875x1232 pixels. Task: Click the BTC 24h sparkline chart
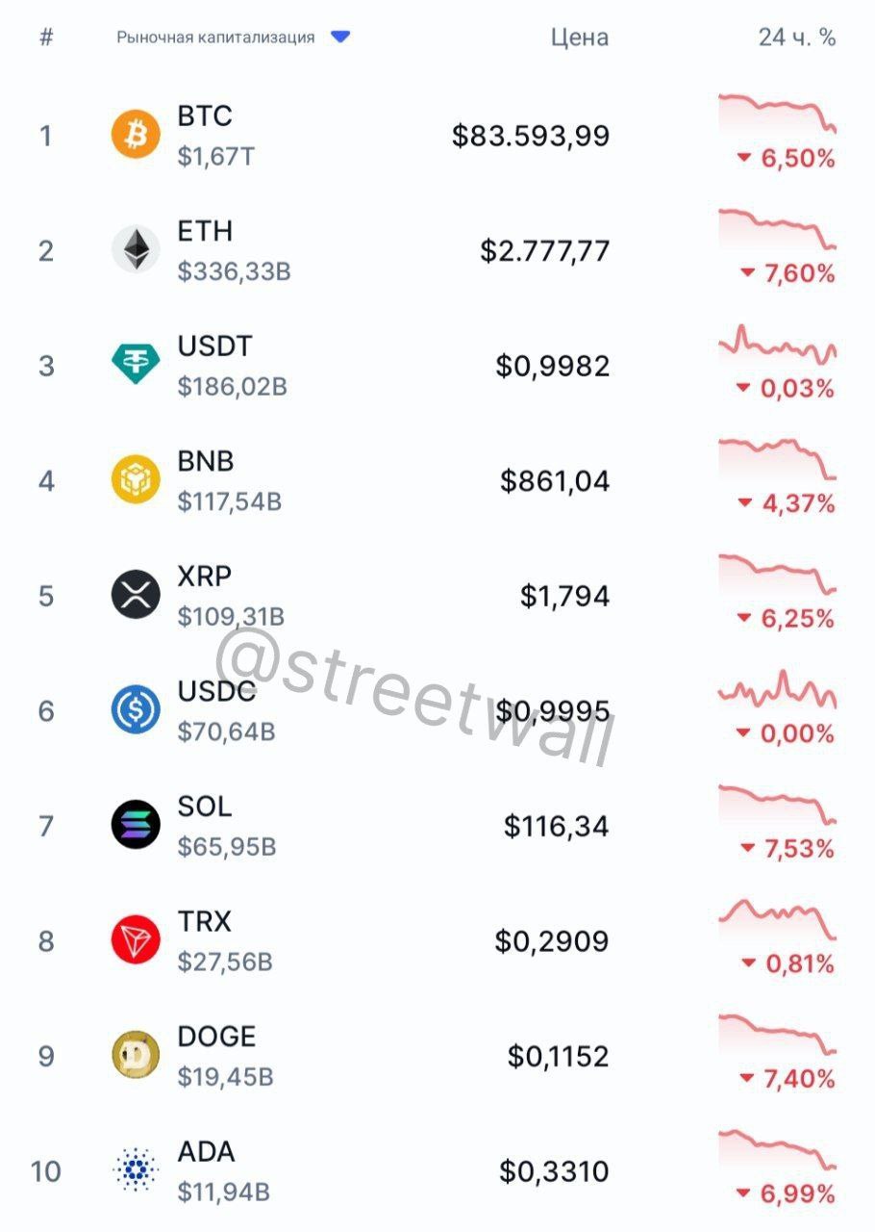pos(777,112)
